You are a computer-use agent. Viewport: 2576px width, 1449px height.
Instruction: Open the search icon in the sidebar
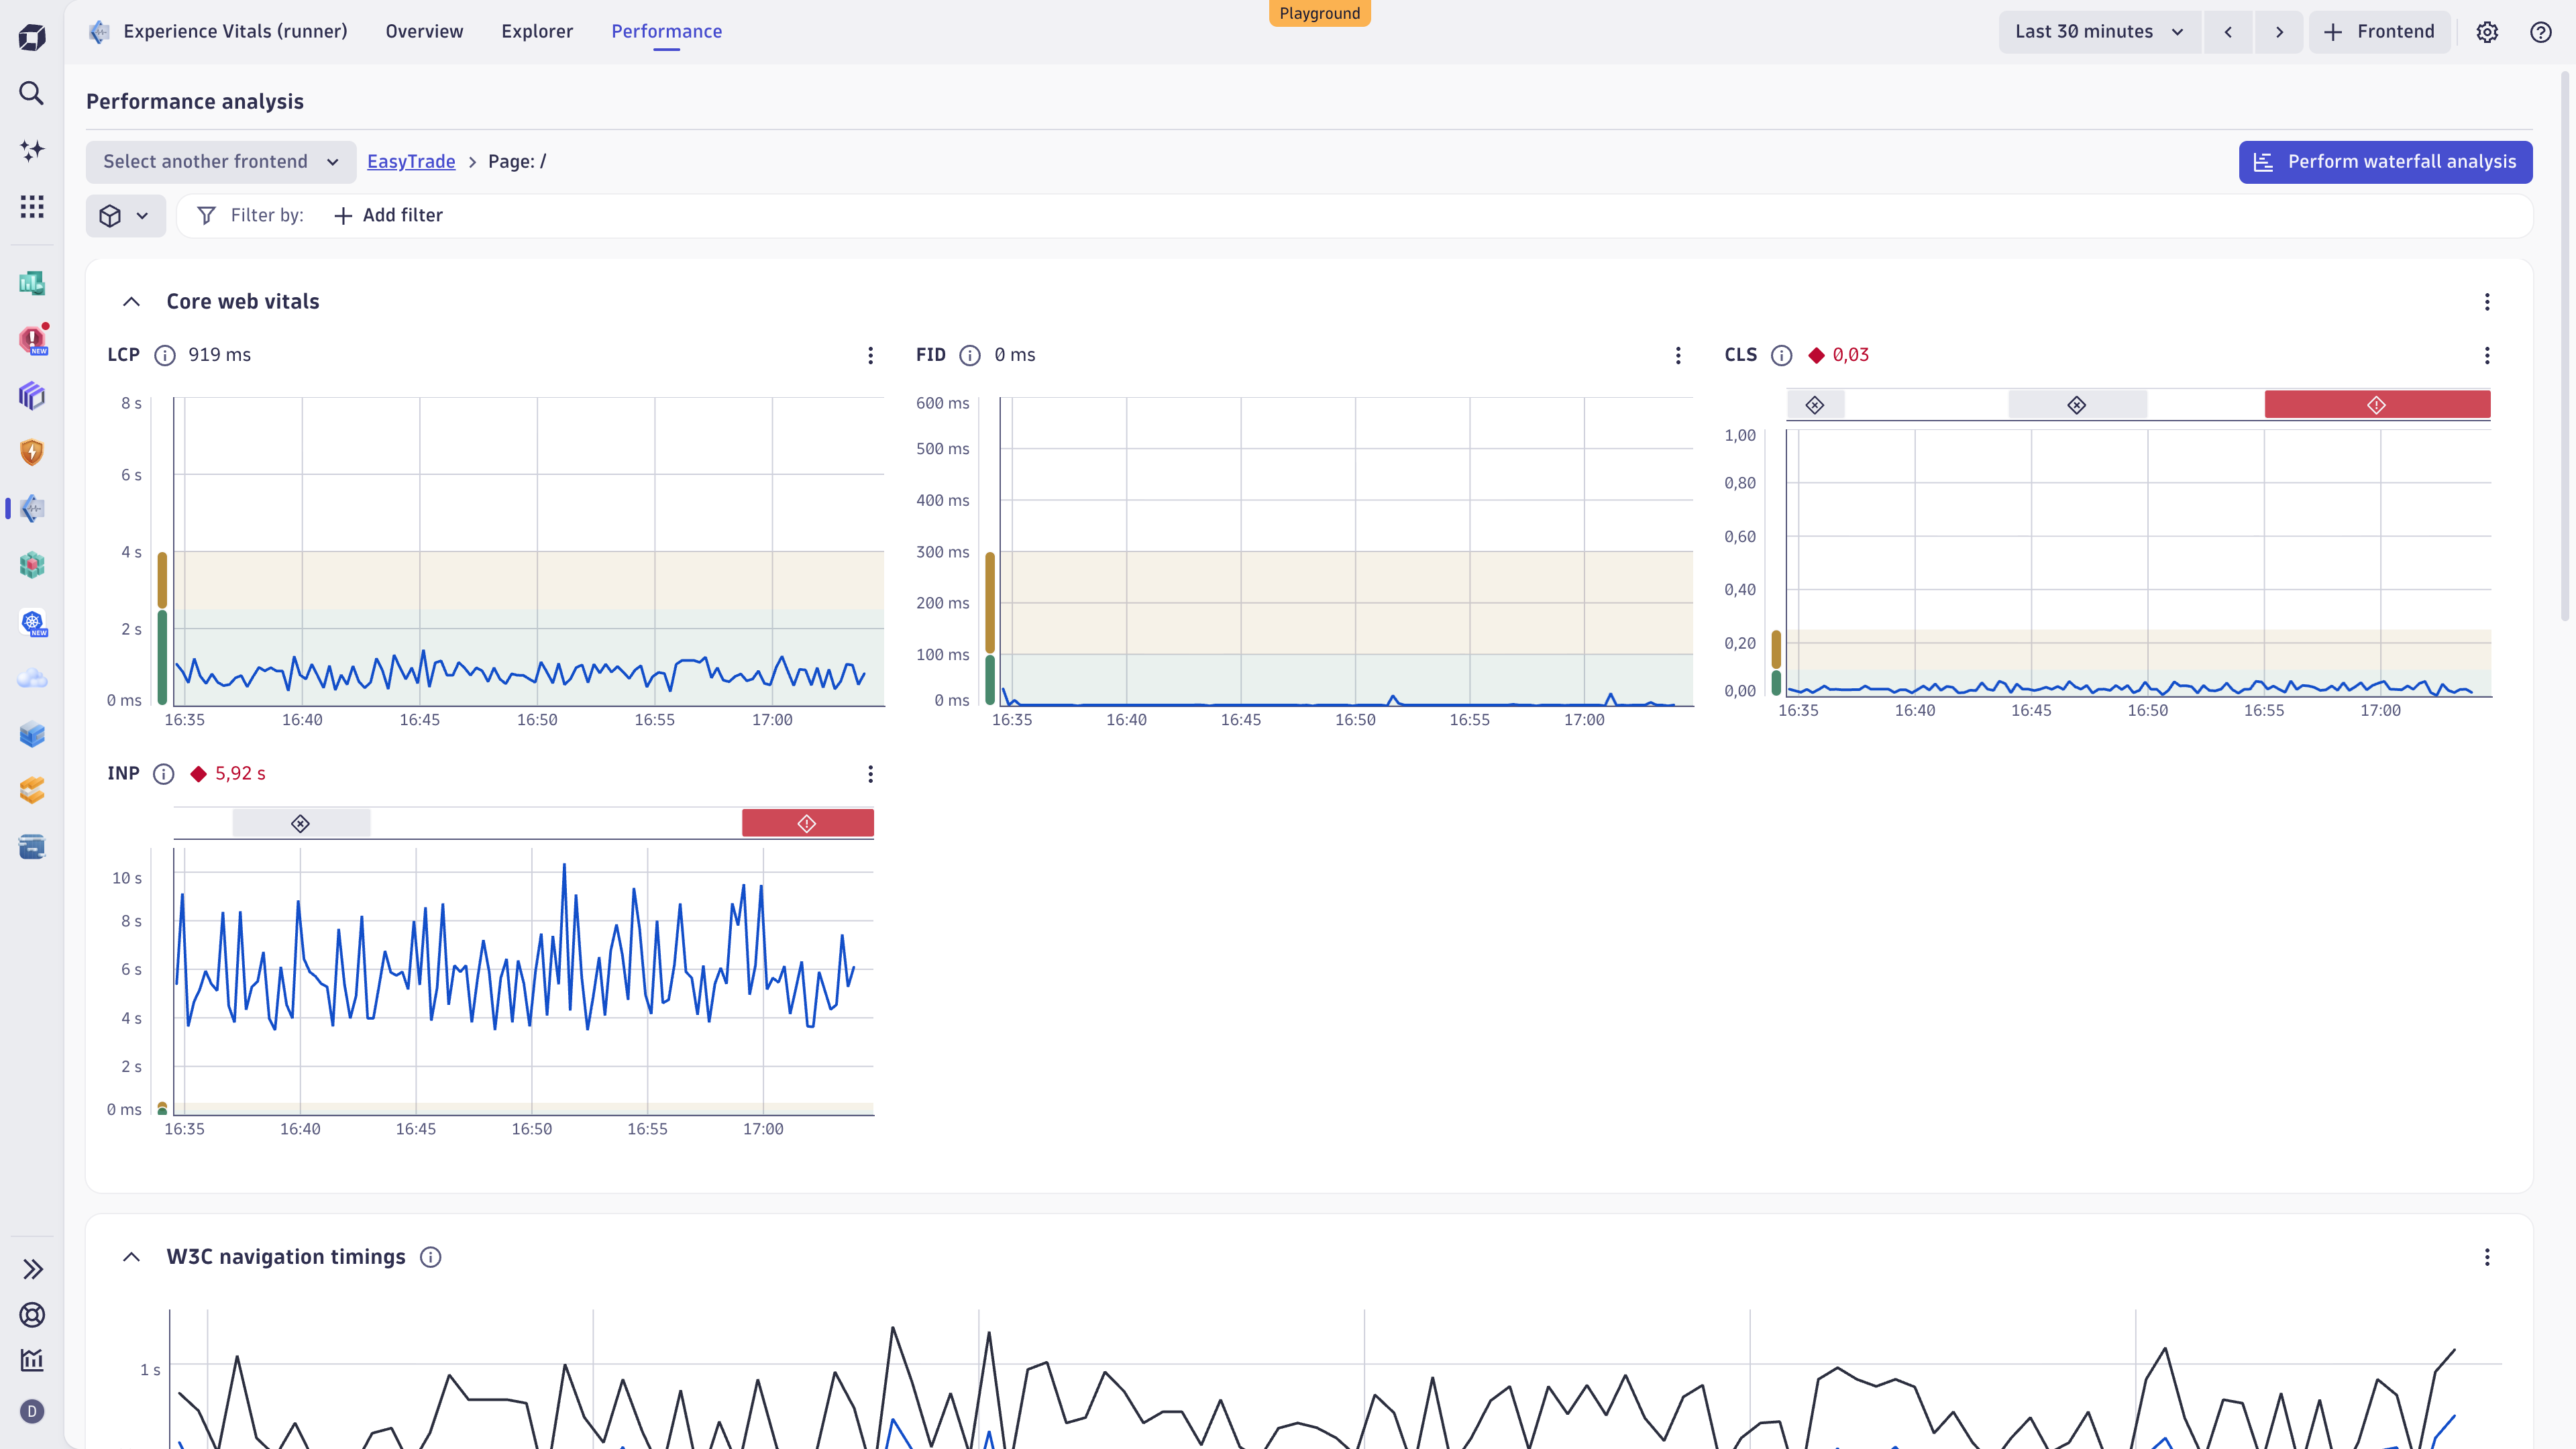[x=31, y=93]
